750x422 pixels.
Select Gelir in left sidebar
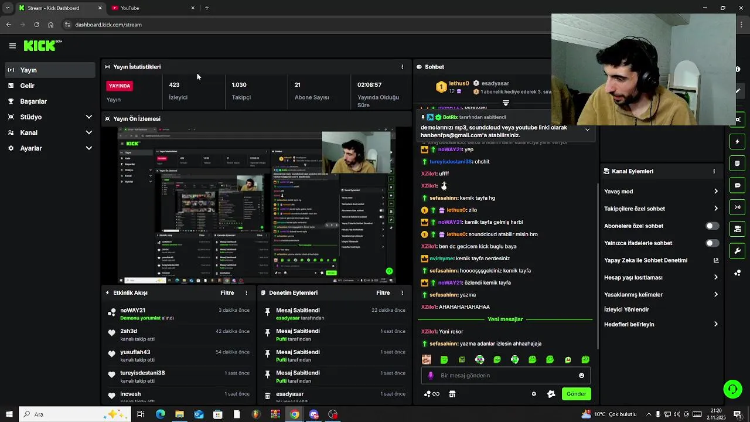pyautogui.click(x=50, y=86)
